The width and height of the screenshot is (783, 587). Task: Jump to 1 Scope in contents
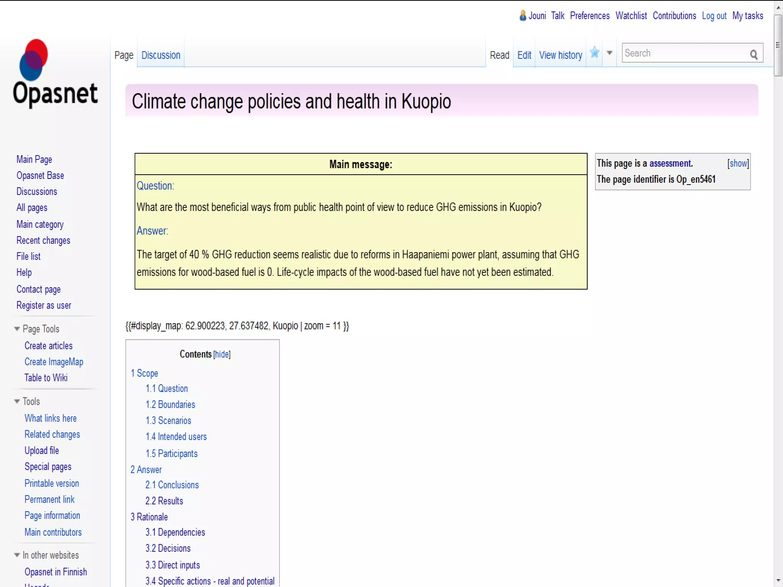pyautogui.click(x=144, y=373)
